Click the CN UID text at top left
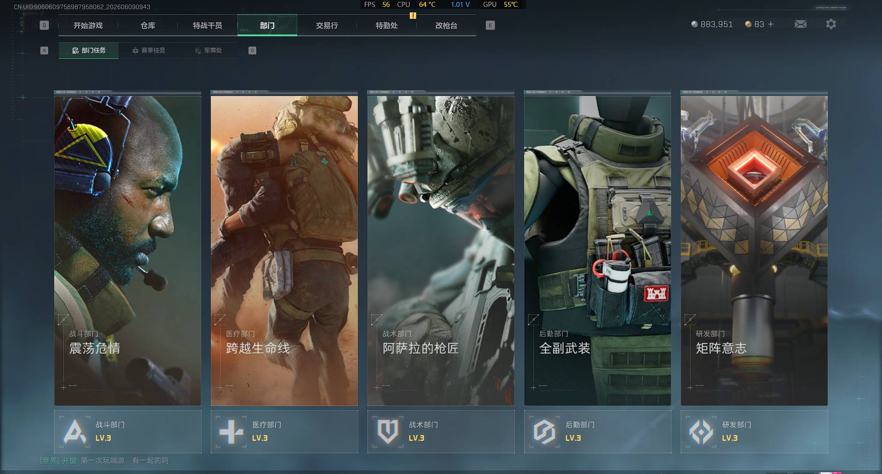This screenshot has height=474, width=882. 82,7
